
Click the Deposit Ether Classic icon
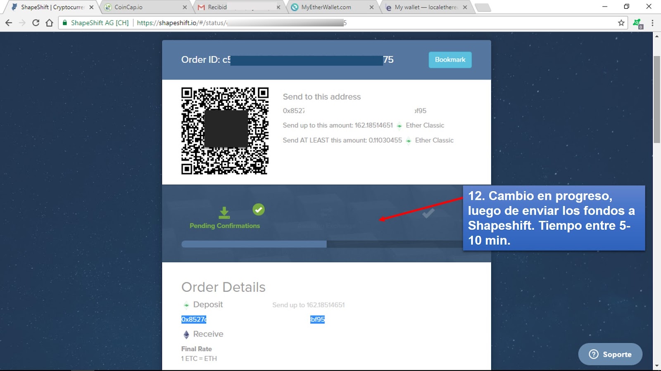[x=186, y=305]
